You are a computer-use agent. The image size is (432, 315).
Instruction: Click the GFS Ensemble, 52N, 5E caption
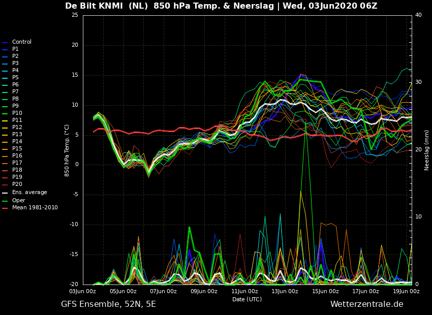(x=108, y=304)
